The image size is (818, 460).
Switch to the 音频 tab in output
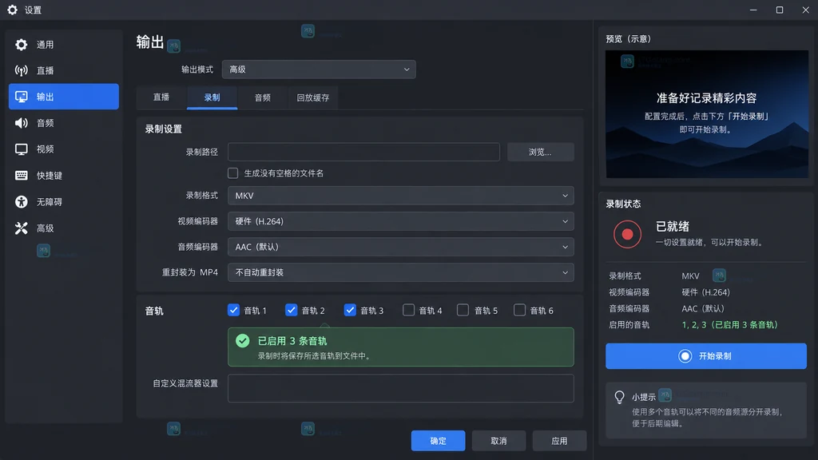(262, 97)
